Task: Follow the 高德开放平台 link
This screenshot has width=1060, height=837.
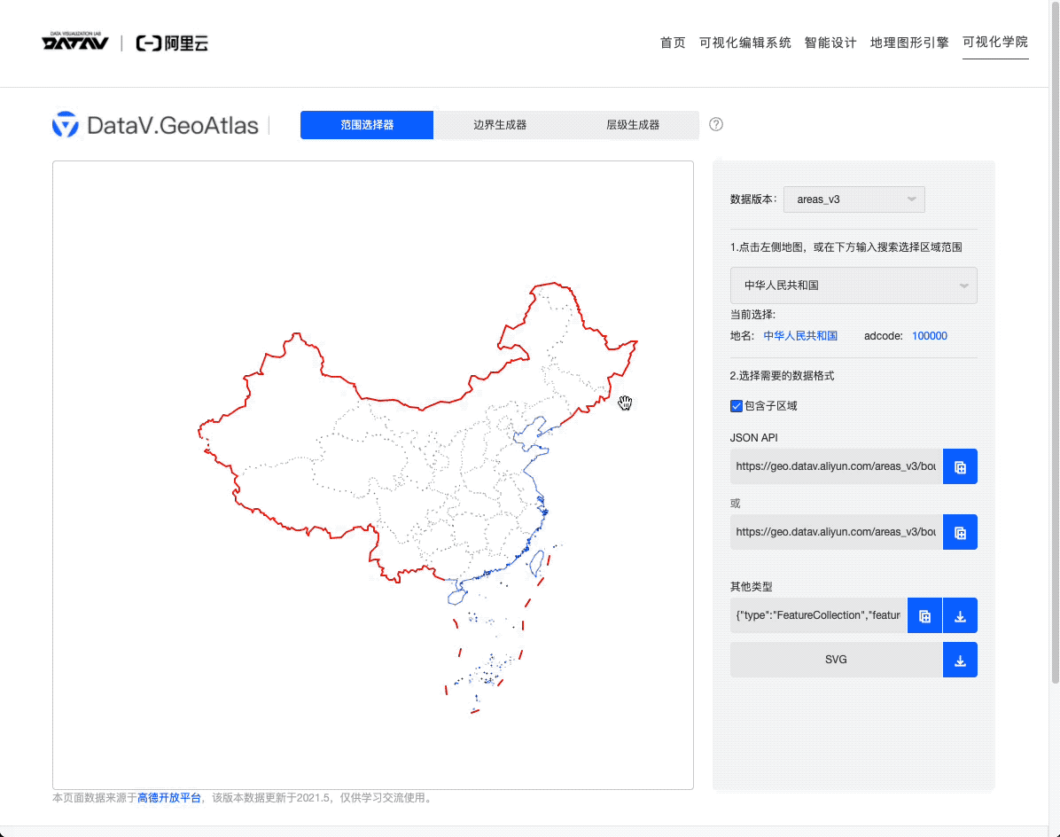Action: (169, 798)
